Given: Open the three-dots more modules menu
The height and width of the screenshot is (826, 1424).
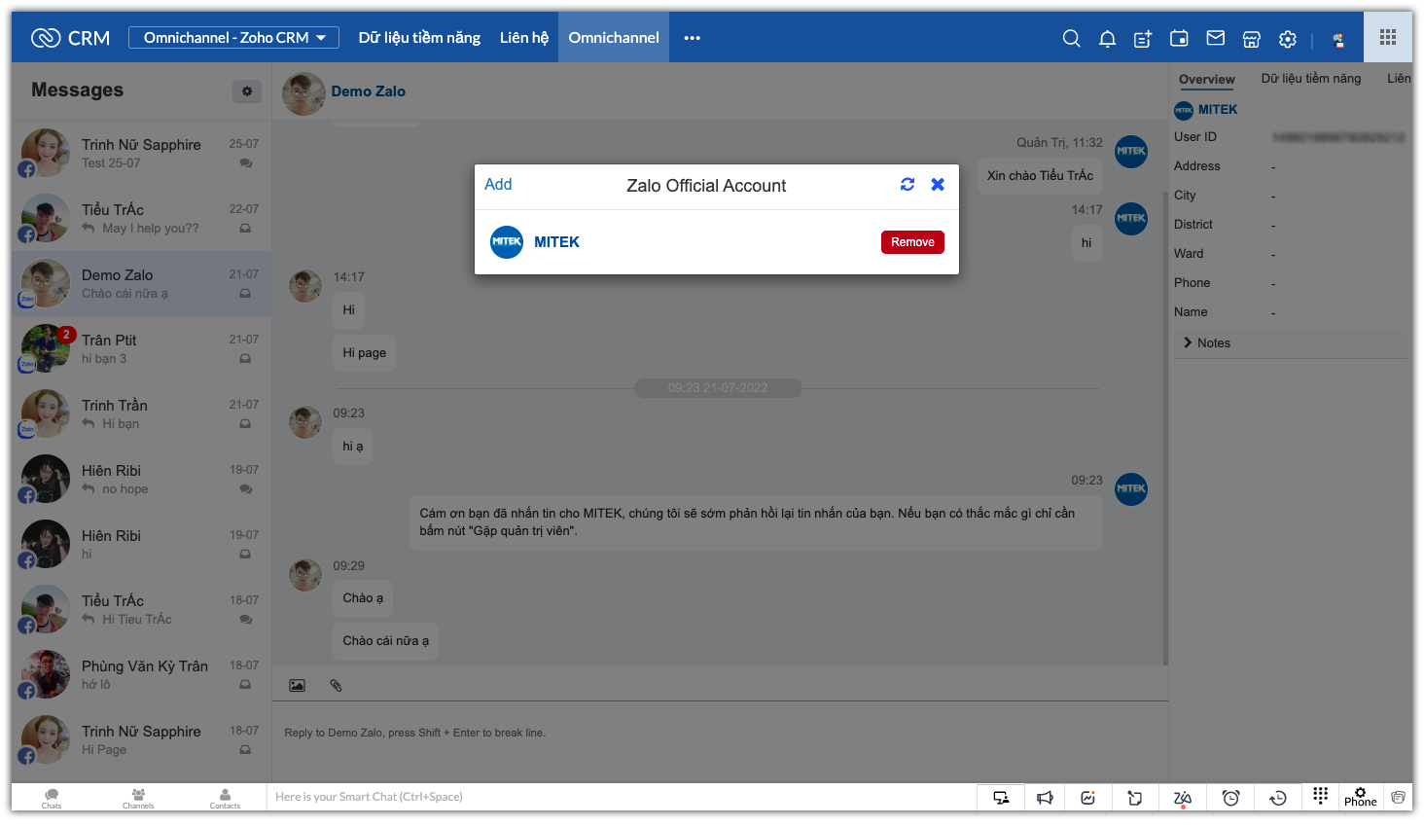Looking at the screenshot, I should 692,38.
